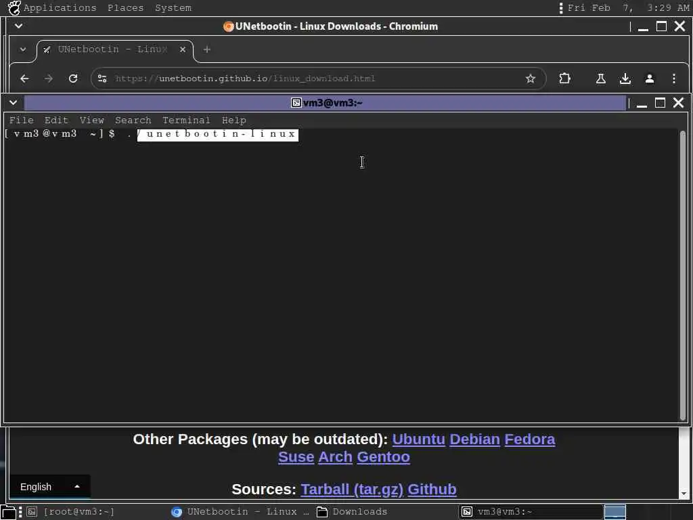Follow the Suse package link
The width and height of the screenshot is (693, 520).
click(296, 457)
